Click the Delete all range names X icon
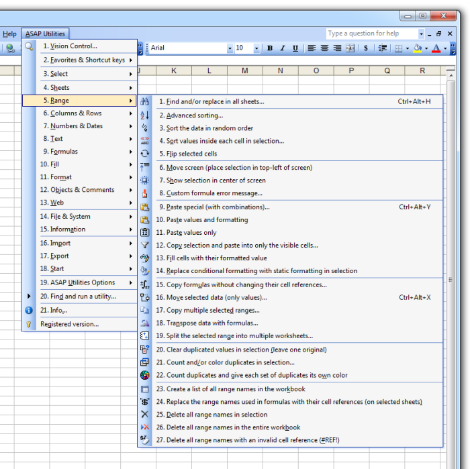 pos(144,415)
